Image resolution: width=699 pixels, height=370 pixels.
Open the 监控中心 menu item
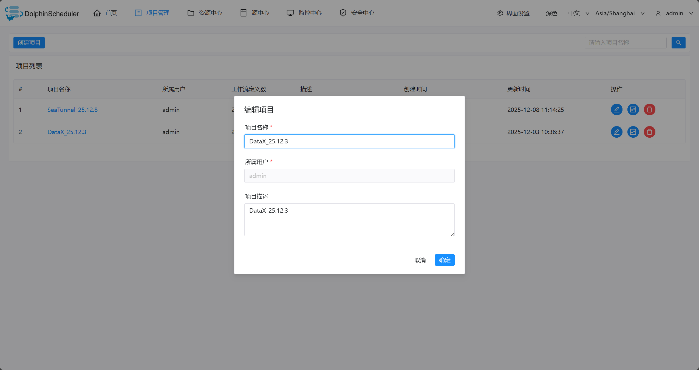(304, 13)
